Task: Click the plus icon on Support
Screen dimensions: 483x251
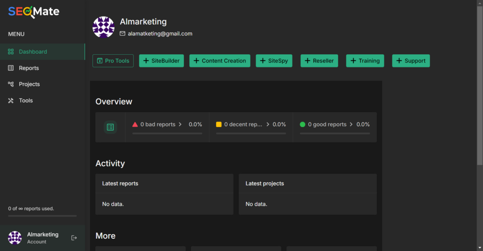Action: click(x=399, y=61)
